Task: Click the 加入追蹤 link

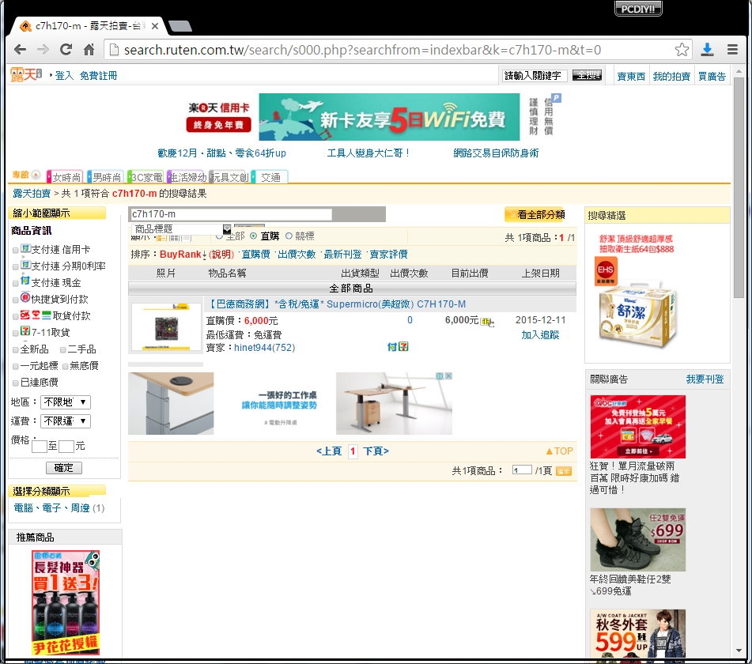Action: click(541, 334)
